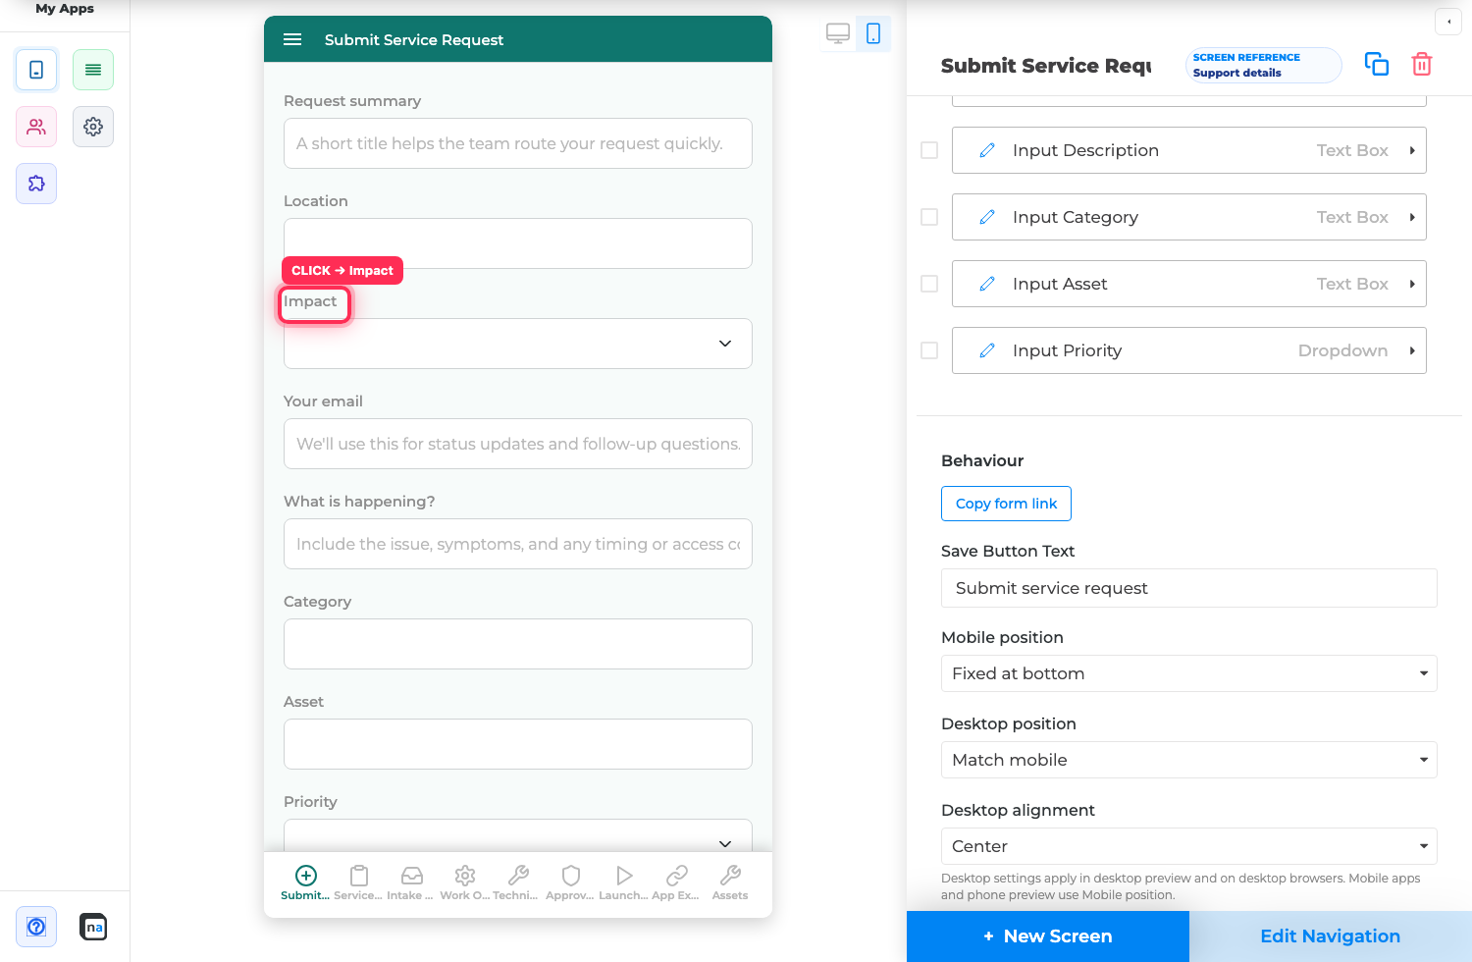Click the duplicate screen icon
Screen dimensions: 1472x962
pyautogui.click(x=1377, y=64)
